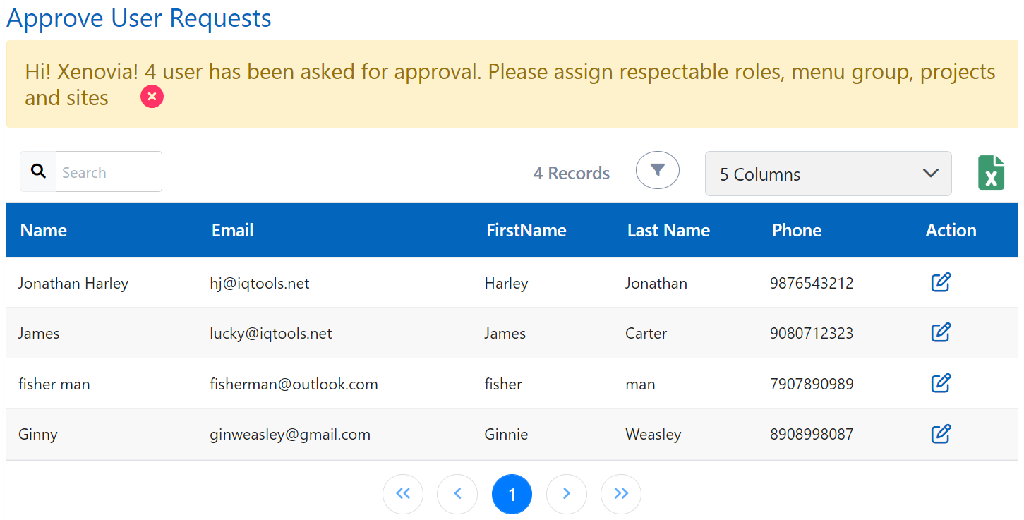
Task: Open edit action for James Carter
Action: point(941,332)
